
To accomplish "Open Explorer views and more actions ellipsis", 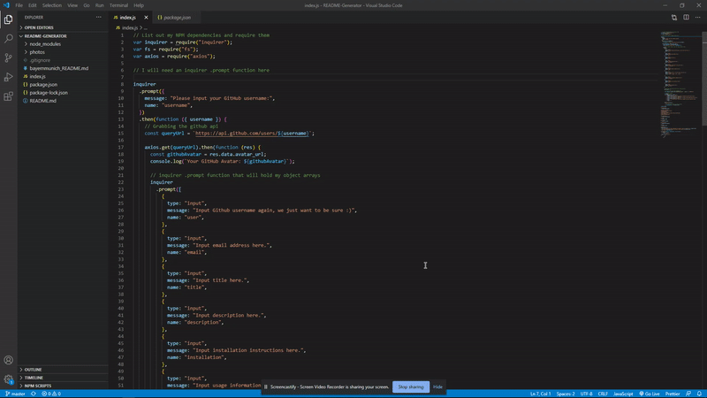I will [99, 17].
